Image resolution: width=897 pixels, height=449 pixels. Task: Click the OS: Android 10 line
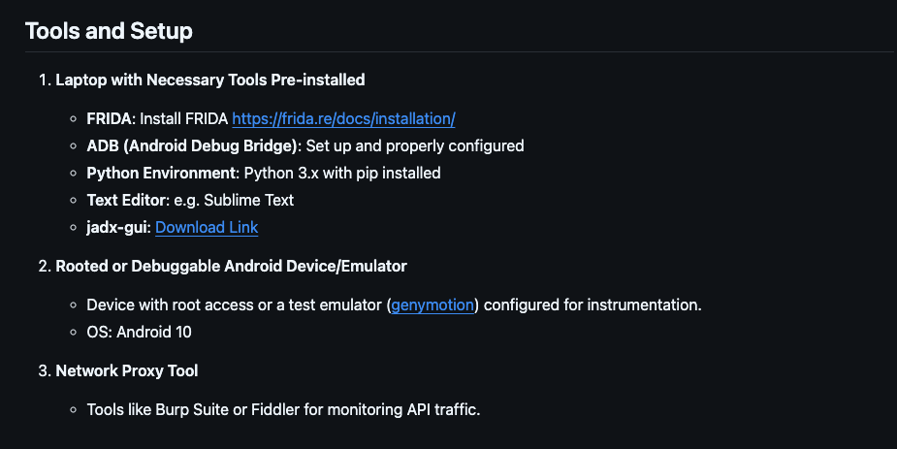[139, 332]
